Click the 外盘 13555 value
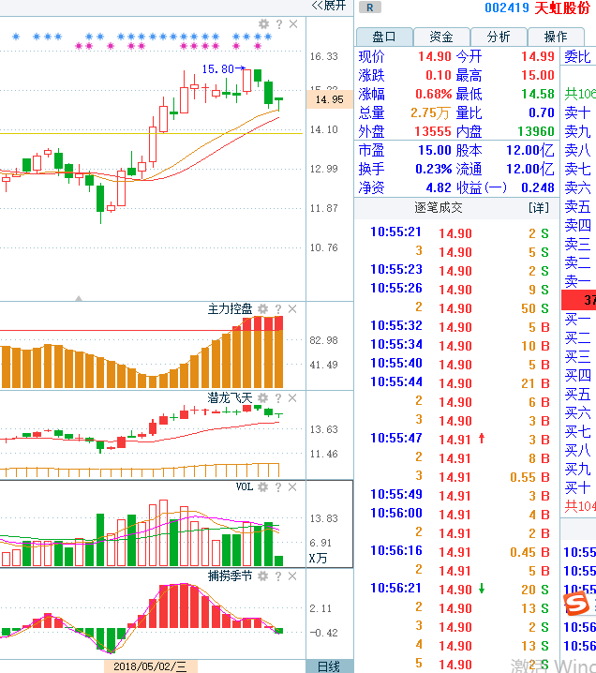The image size is (596, 673). click(433, 132)
